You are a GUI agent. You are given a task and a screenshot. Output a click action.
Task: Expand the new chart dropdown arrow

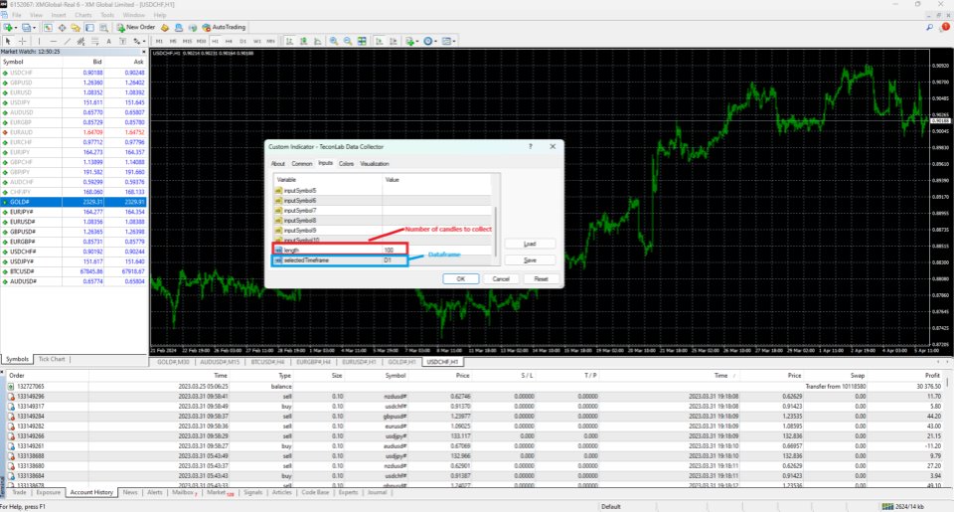coord(16,28)
